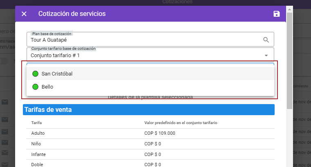The width and height of the screenshot is (311, 167).
Task: Expand the Conjunto tarifario dropdown arrow
Action: point(266,55)
